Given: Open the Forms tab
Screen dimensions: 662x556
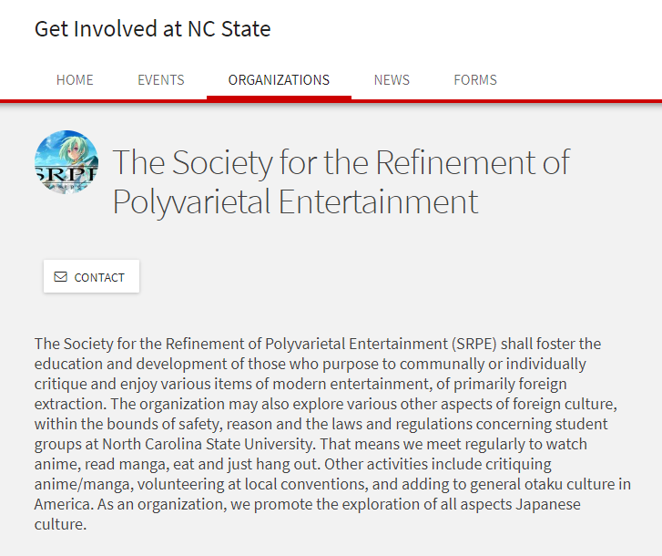Looking at the screenshot, I should 475,80.
